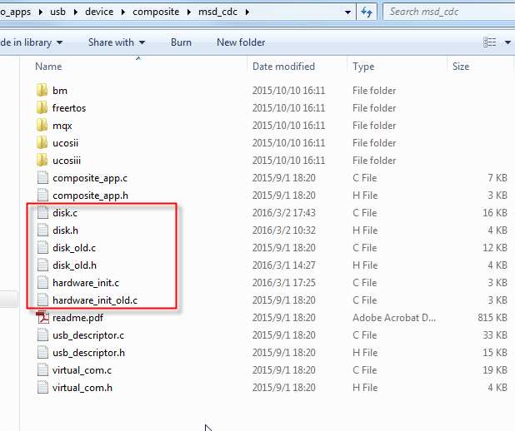Click the change view icon
Viewport: 515px width, 431px height.
[490, 42]
